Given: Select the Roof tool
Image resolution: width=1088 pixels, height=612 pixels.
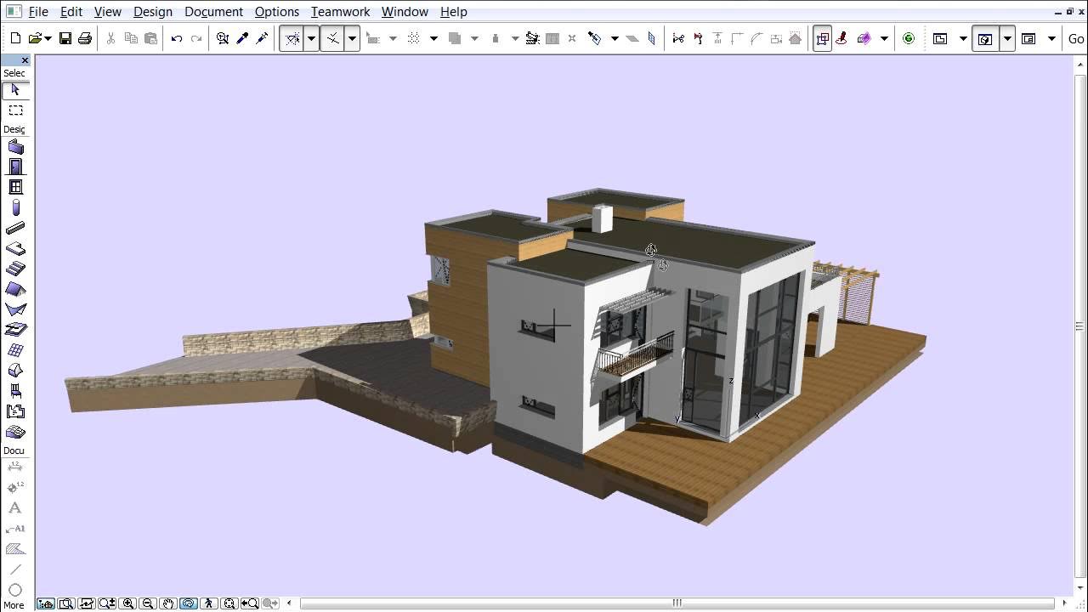Looking at the screenshot, I should coord(15,289).
